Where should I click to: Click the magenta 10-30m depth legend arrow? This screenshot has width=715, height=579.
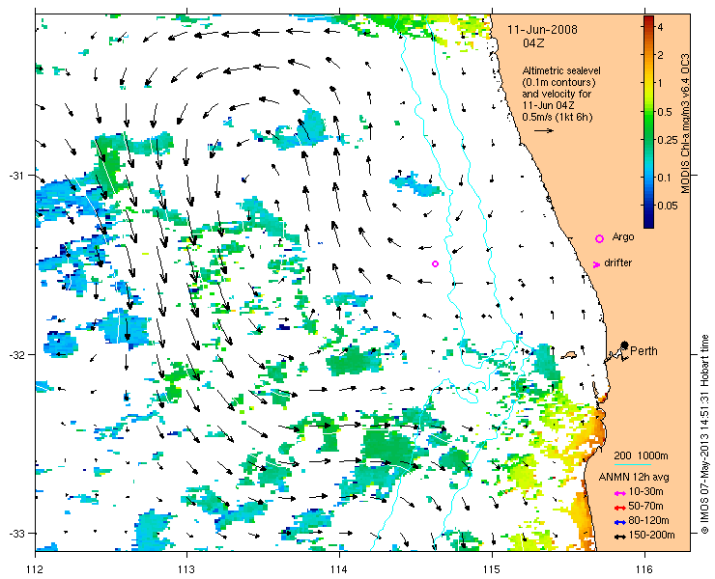click(619, 493)
